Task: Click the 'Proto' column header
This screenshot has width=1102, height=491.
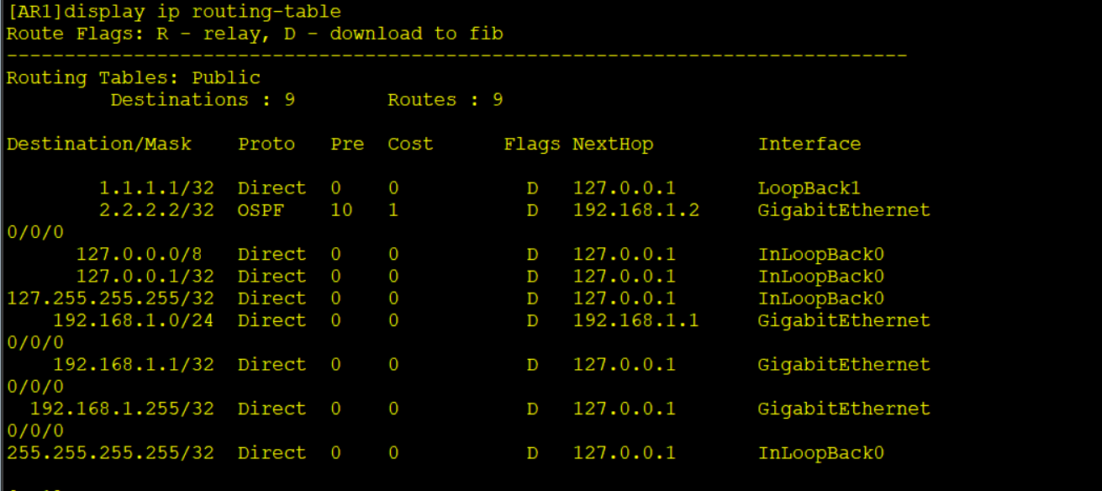Action: click(266, 144)
